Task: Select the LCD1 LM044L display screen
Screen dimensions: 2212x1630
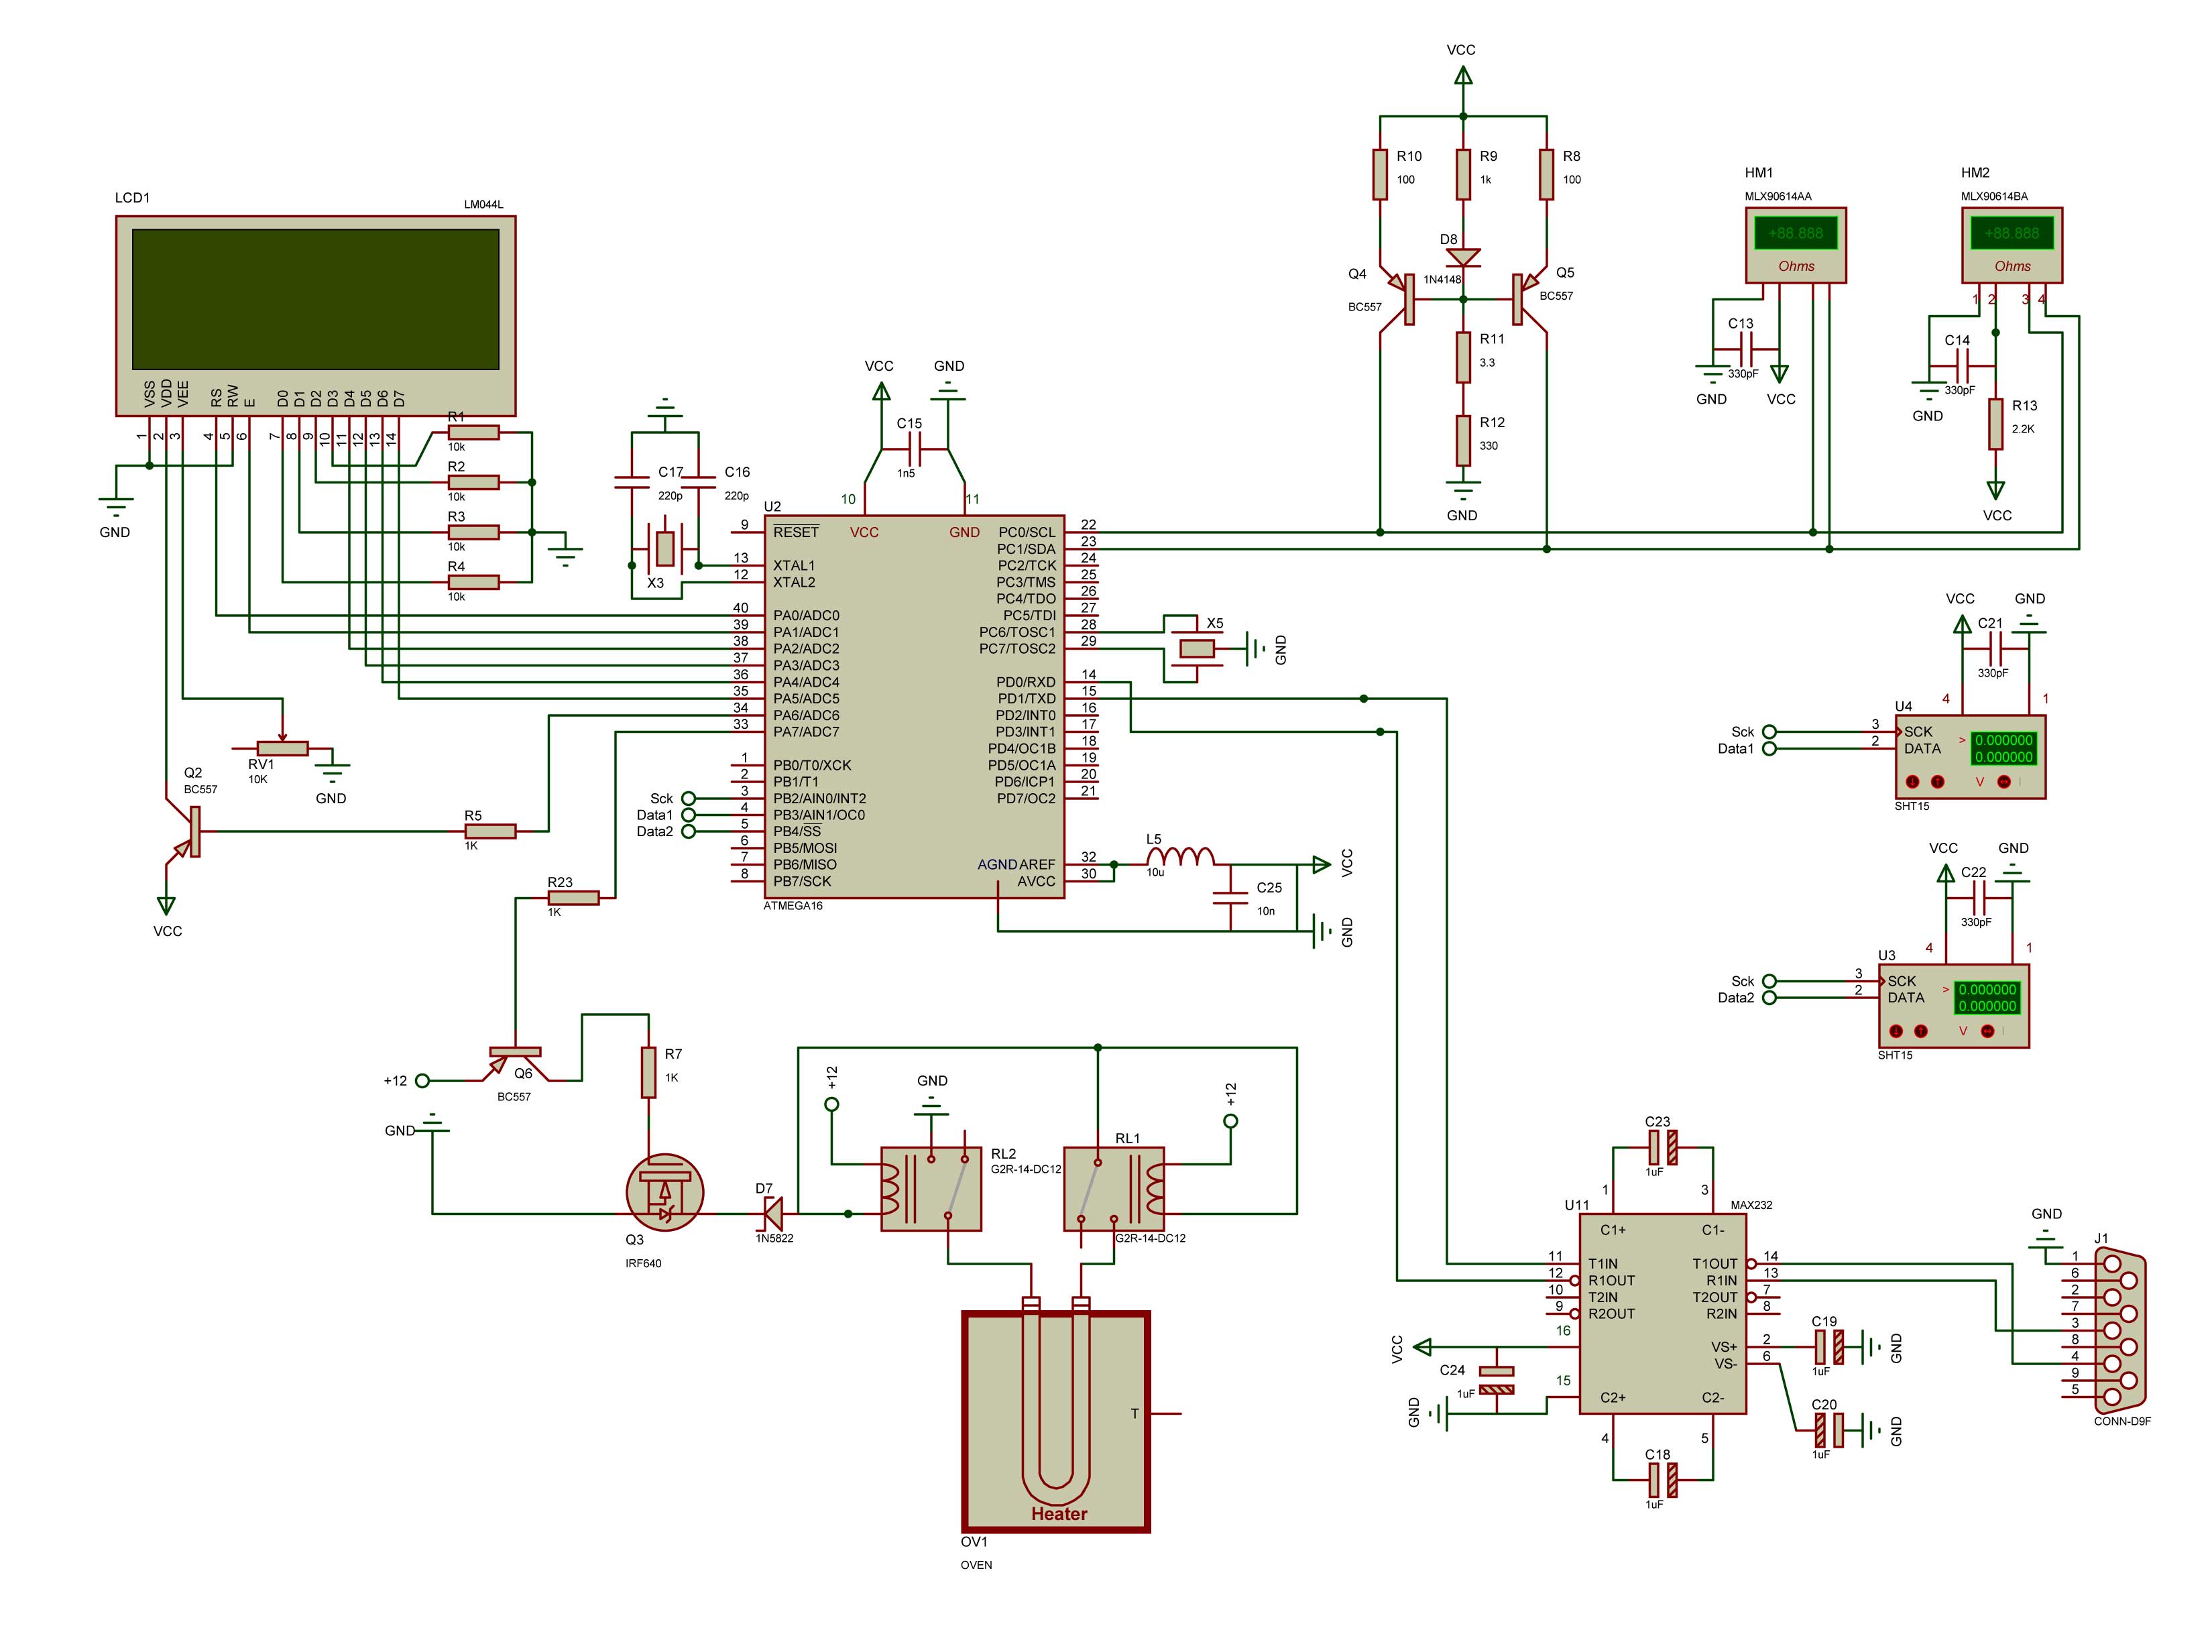Action: click(x=314, y=299)
